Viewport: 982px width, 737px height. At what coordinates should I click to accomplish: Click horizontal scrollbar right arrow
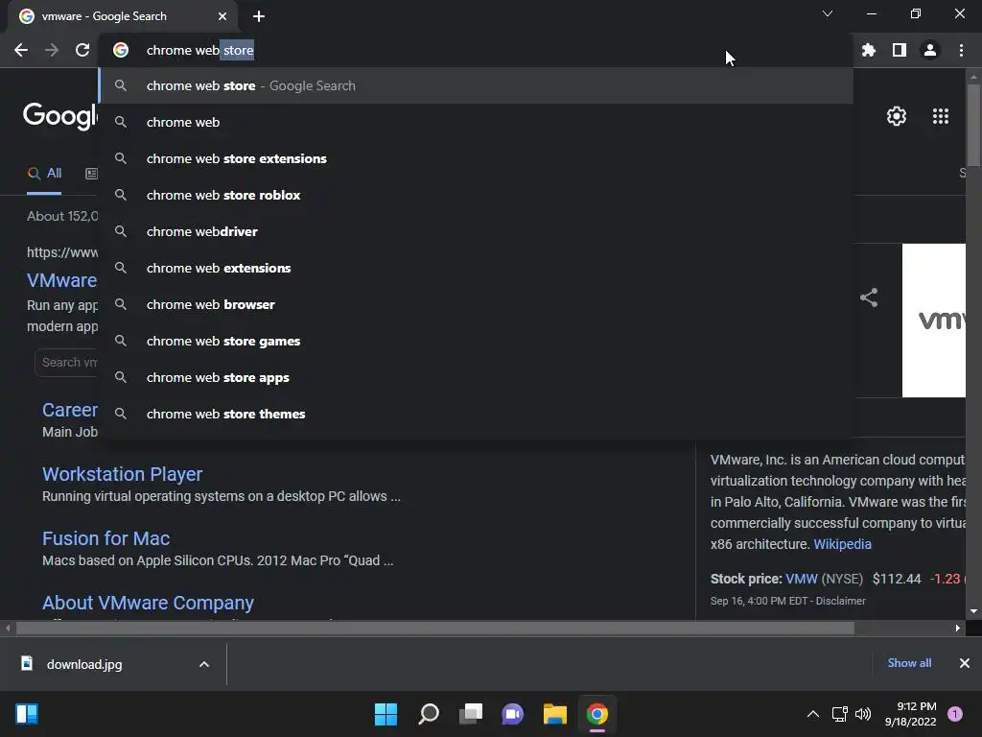[x=958, y=628]
